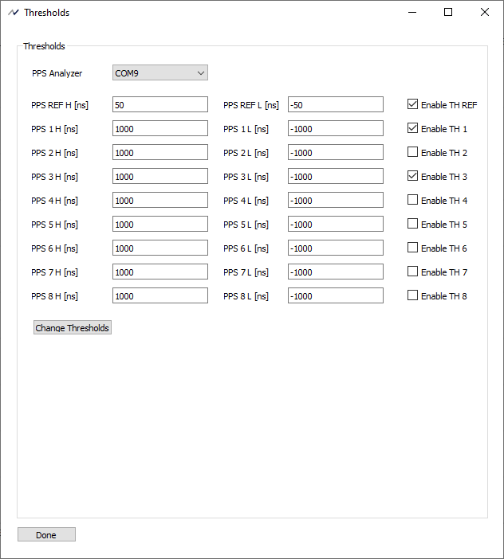Uncheck Enable TH 1

412,128
